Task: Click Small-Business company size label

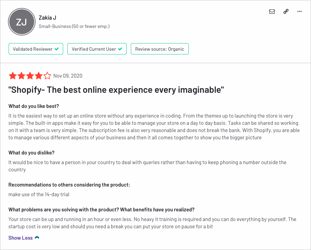Action: click(x=74, y=26)
